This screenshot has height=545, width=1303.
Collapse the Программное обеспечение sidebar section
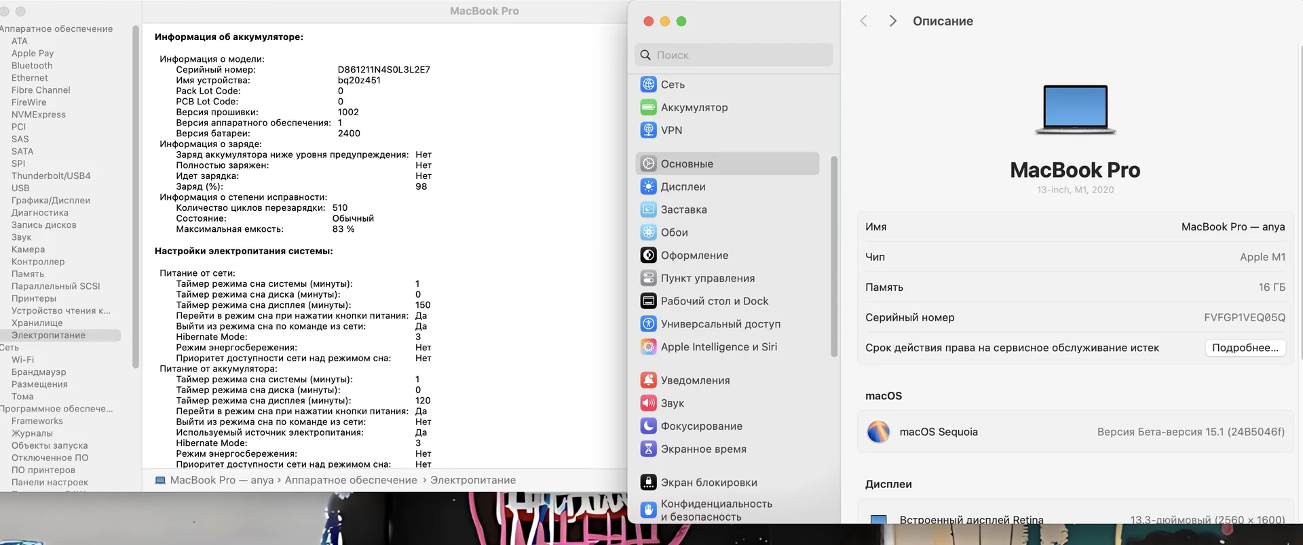click(56, 409)
